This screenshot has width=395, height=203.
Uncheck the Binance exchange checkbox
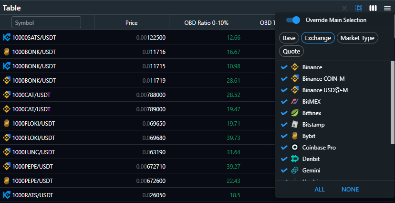[x=284, y=67]
